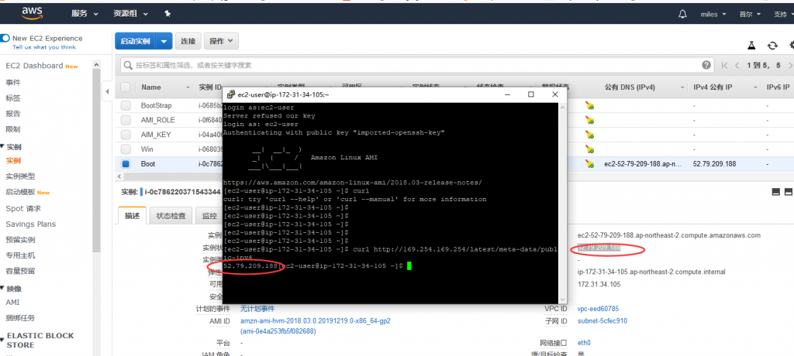Click the ec2-52-79-209-188.ap-n... DNS cell
This screenshot has width=794, height=356.
(643, 164)
